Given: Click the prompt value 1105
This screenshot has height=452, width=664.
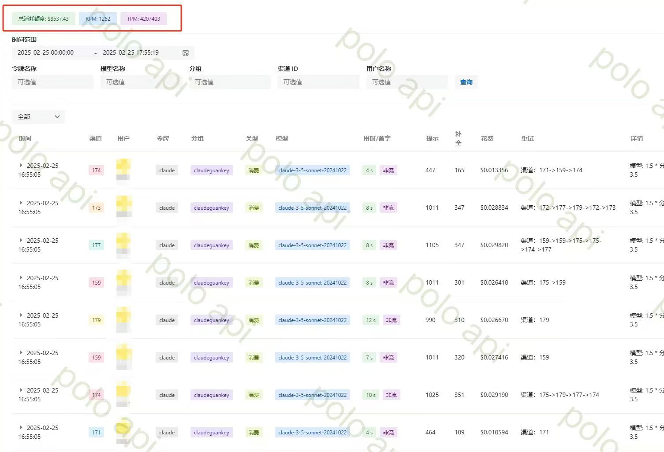Looking at the screenshot, I should 432,245.
